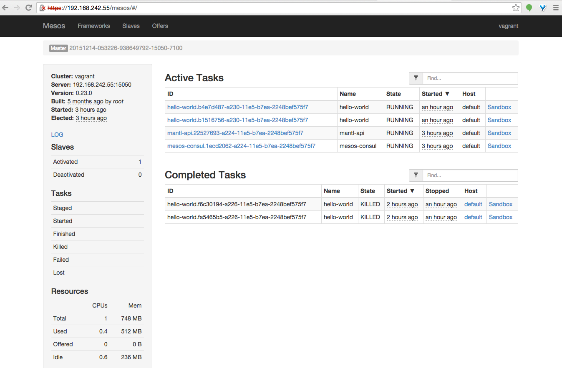Image resolution: width=562 pixels, height=368 pixels.
Task: Click Server address 192.168.242.55:15050
Action: click(x=102, y=85)
